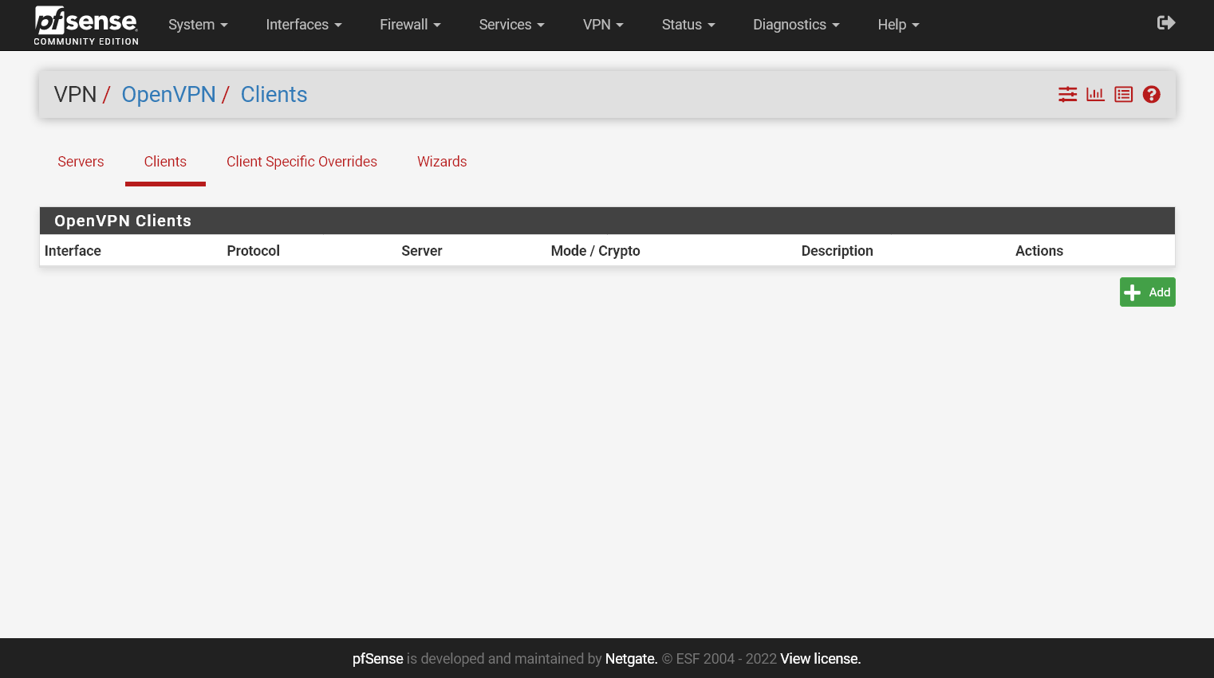Image resolution: width=1214 pixels, height=678 pixels.
Task: Click the green plus icon to add client
Action: (1133, 292)
